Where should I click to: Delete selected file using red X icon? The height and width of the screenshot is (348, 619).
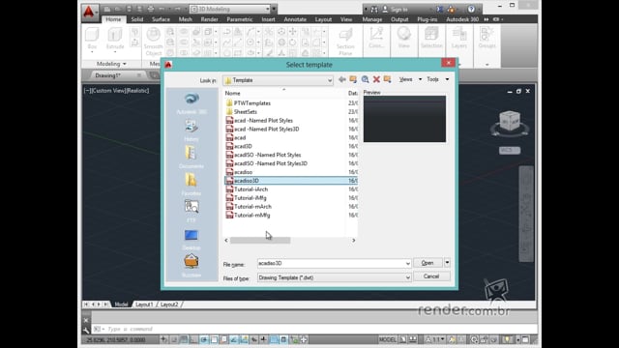tap(376, 79)
